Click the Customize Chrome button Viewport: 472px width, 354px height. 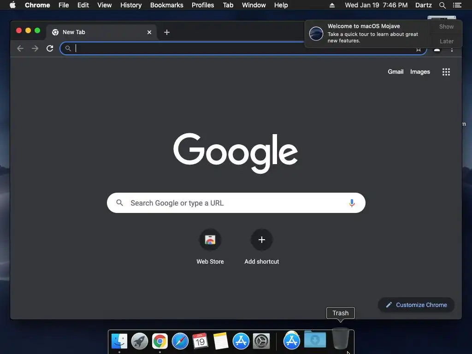[x=416, y=305]
